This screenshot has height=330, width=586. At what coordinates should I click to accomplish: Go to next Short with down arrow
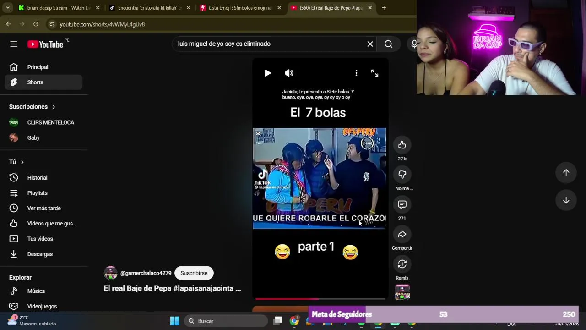566,200
